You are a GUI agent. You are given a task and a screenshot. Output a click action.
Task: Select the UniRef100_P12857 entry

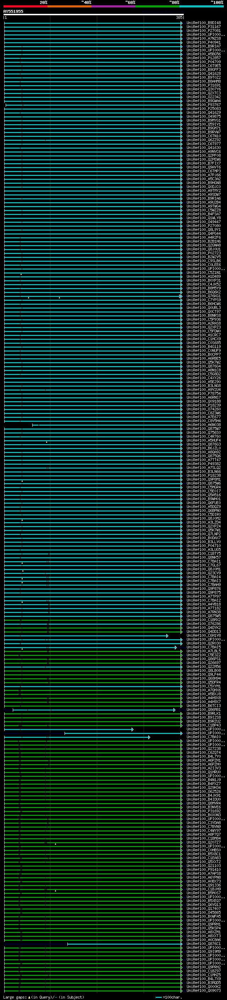pyautogui.click(x=204, y=58)
